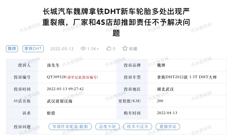Click complaint time 2022-05-13 09:27:42
The image size is (233, 140).
(x=65, y=89)
